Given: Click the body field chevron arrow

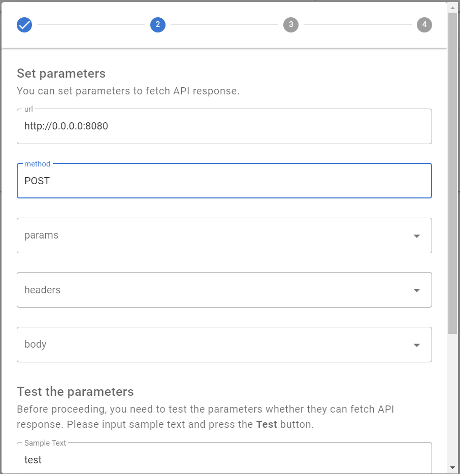Looking at the screenshot, I should [x=416, y=344].
